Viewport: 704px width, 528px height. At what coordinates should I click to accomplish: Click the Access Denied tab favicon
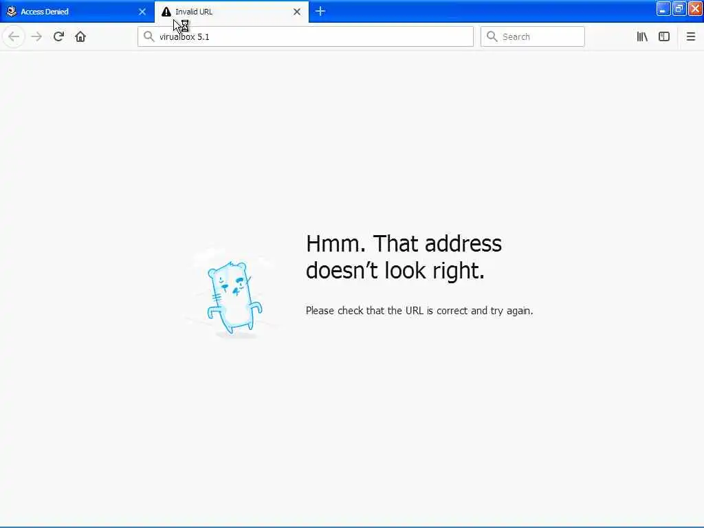tap(12, 11)
